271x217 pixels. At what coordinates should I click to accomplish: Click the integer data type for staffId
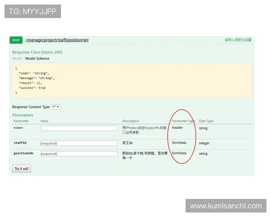pyautogui.click(x=204, y=143)
